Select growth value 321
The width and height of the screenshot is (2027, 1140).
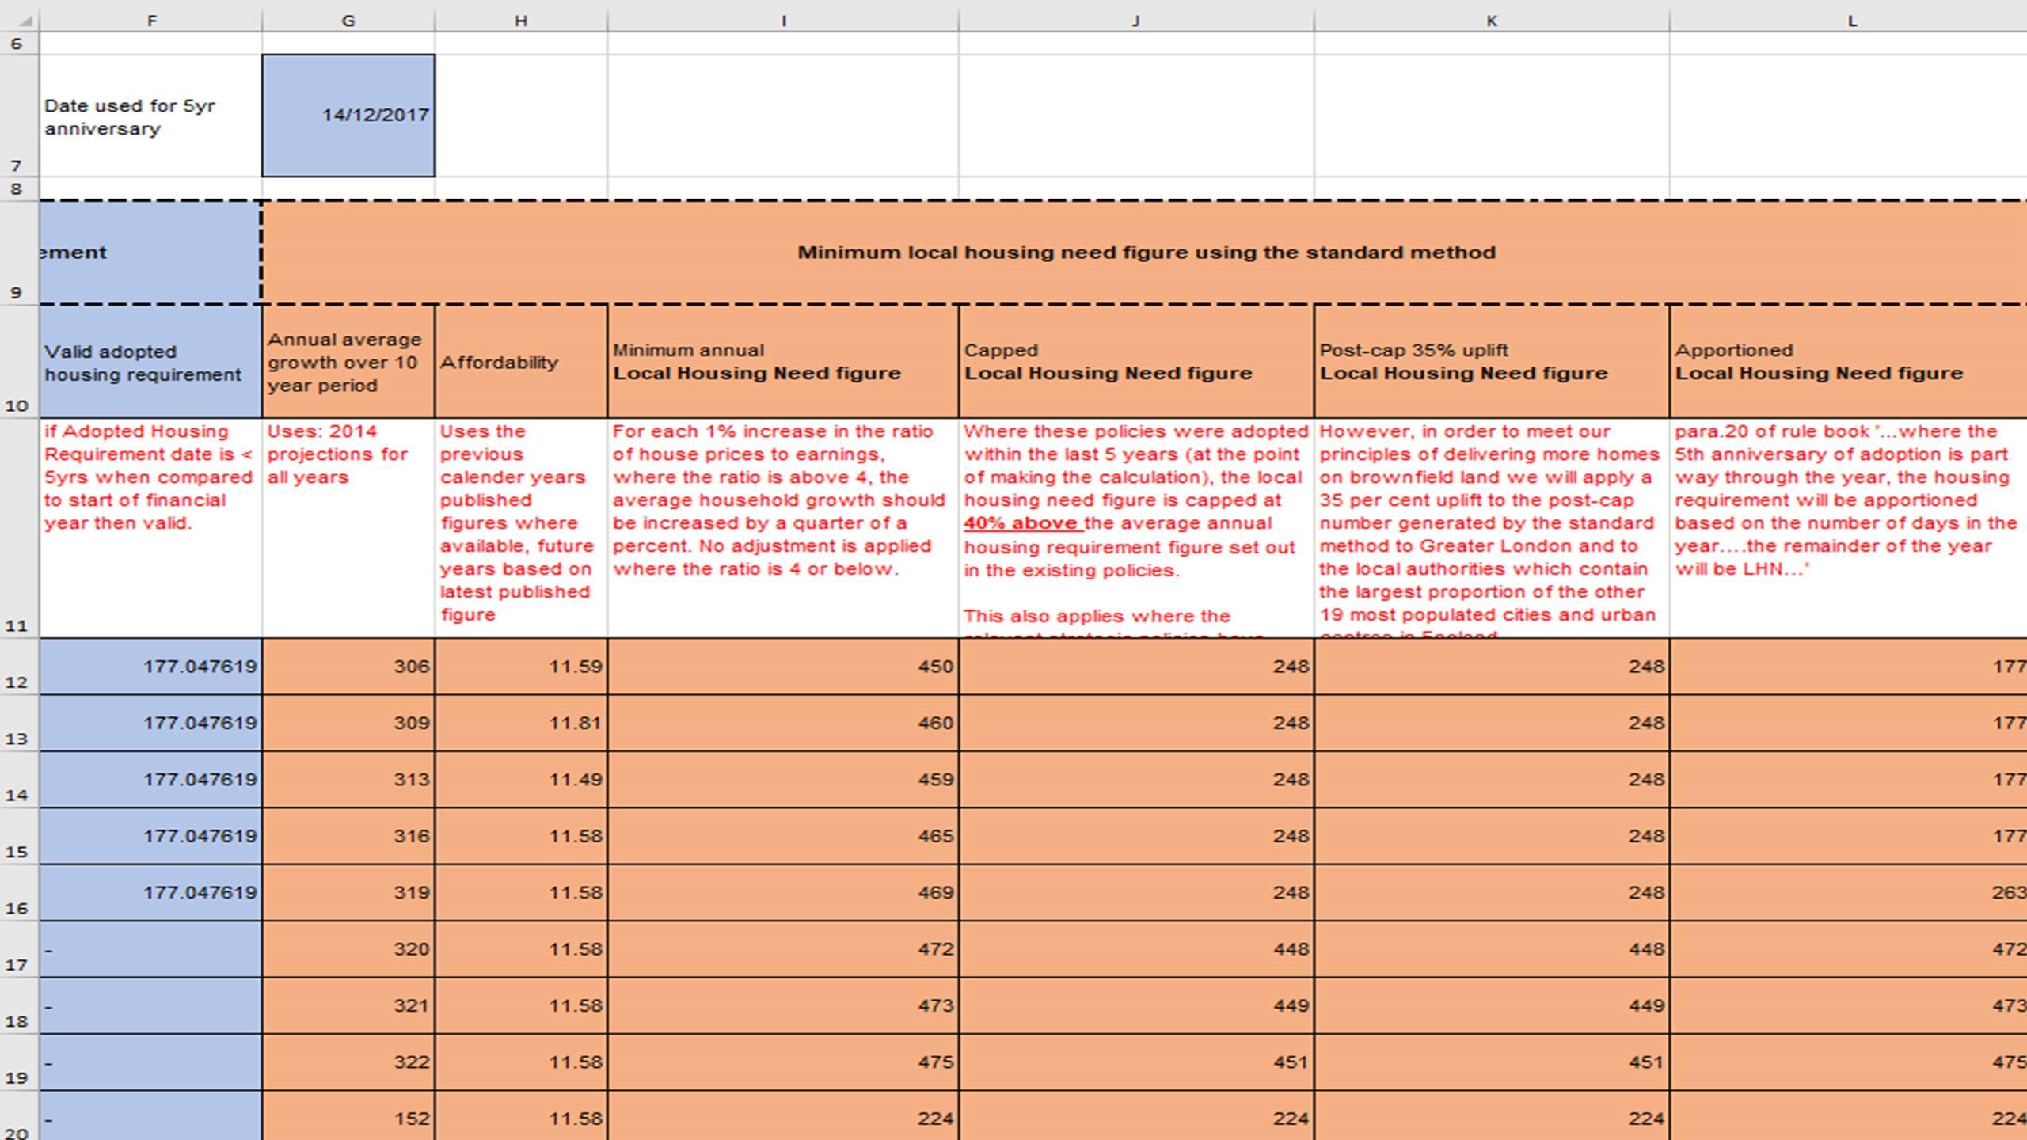348,1005
